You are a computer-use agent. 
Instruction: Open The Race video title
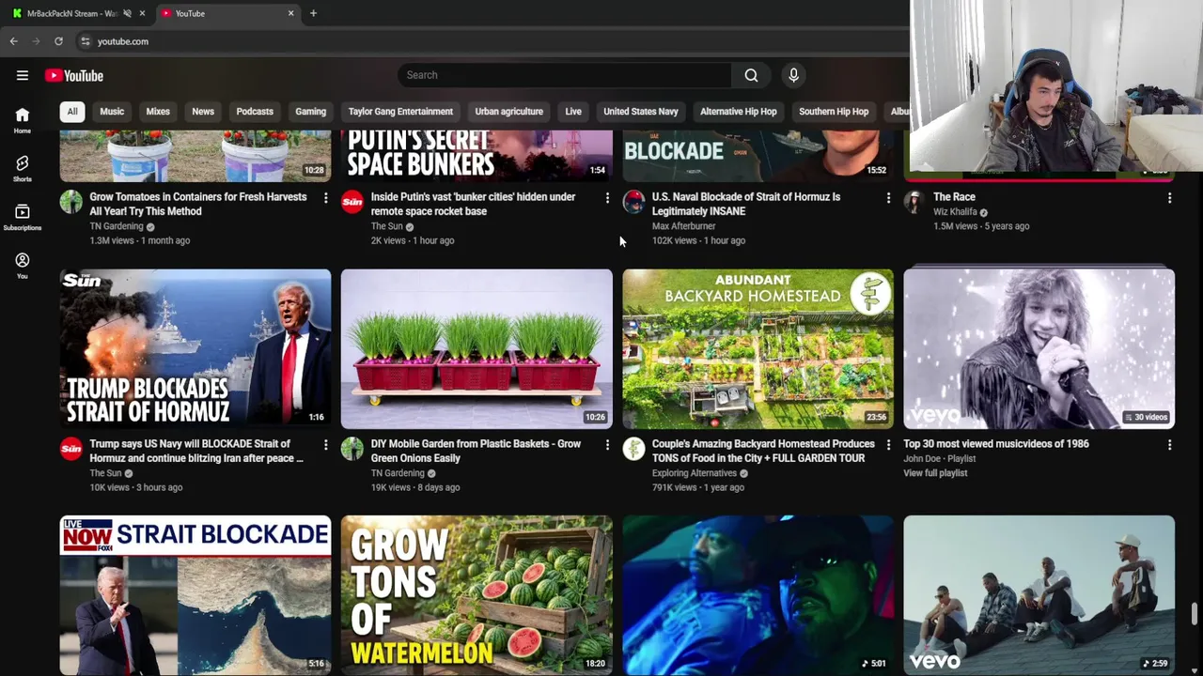[954, 197]
